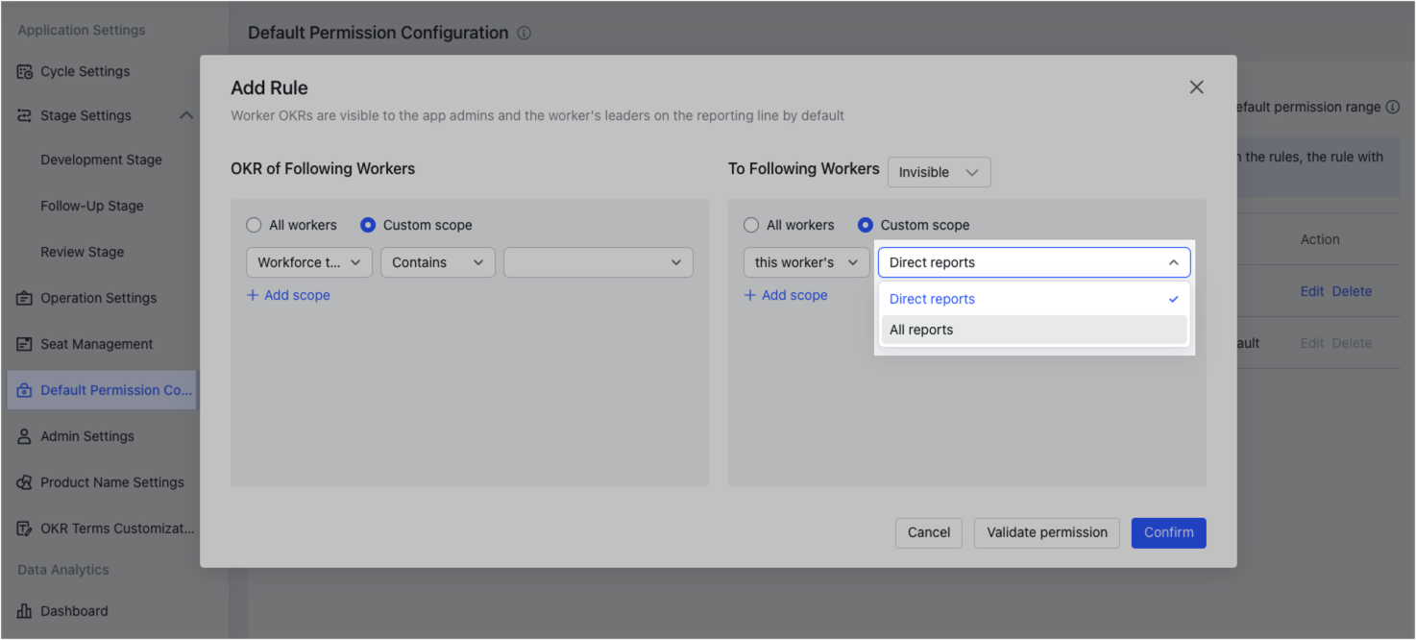The width and height of the screenshot is (1416, 640).
Task: Open Operation Settings via its sidebar icon
Action: [x=23, y=298]
